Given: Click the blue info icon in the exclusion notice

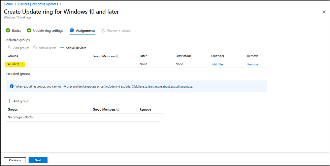Looking at the screenshot, I should pos(11,87).
